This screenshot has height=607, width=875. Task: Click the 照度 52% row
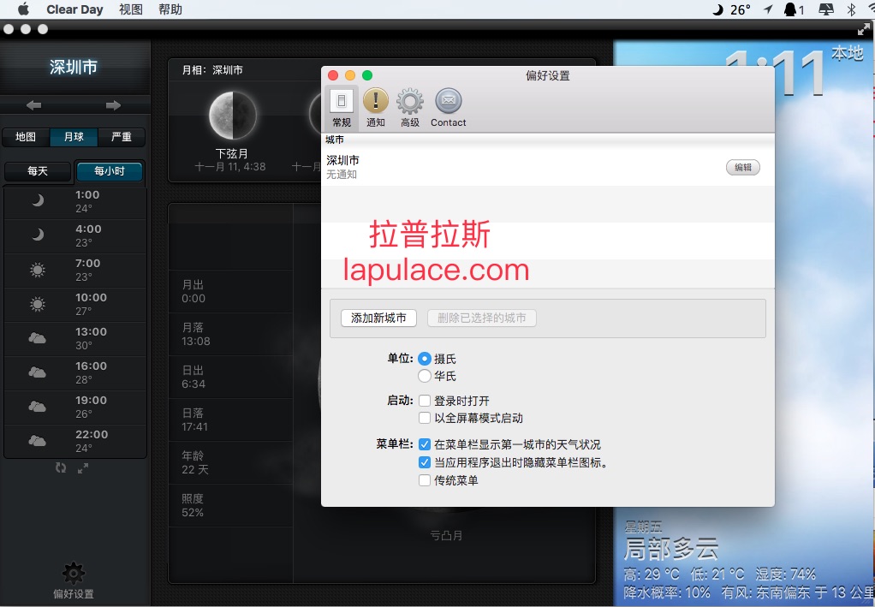point(230,505)
